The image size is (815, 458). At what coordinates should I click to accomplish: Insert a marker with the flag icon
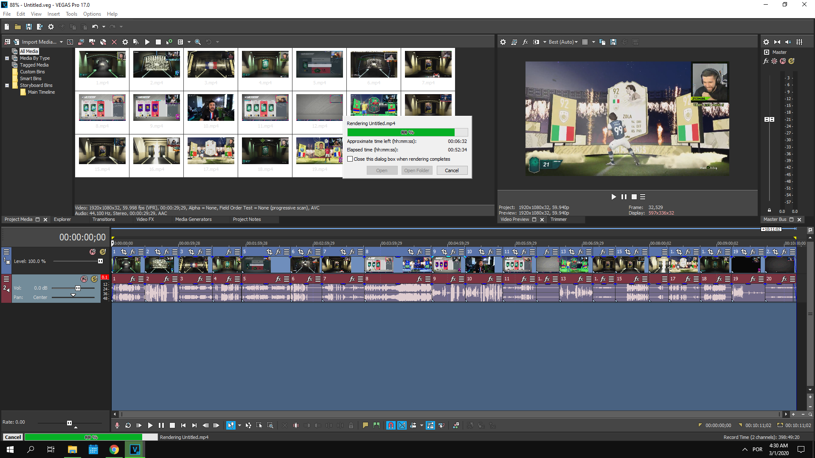pos(365,425)
